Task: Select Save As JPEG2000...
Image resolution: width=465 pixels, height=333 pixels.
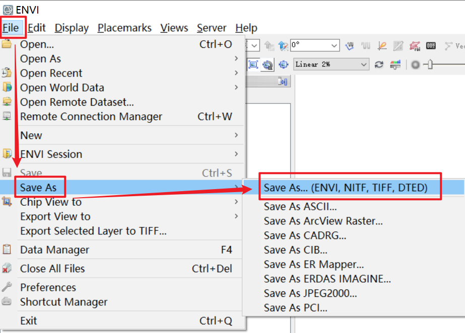Action: click(x=354, y=293)
